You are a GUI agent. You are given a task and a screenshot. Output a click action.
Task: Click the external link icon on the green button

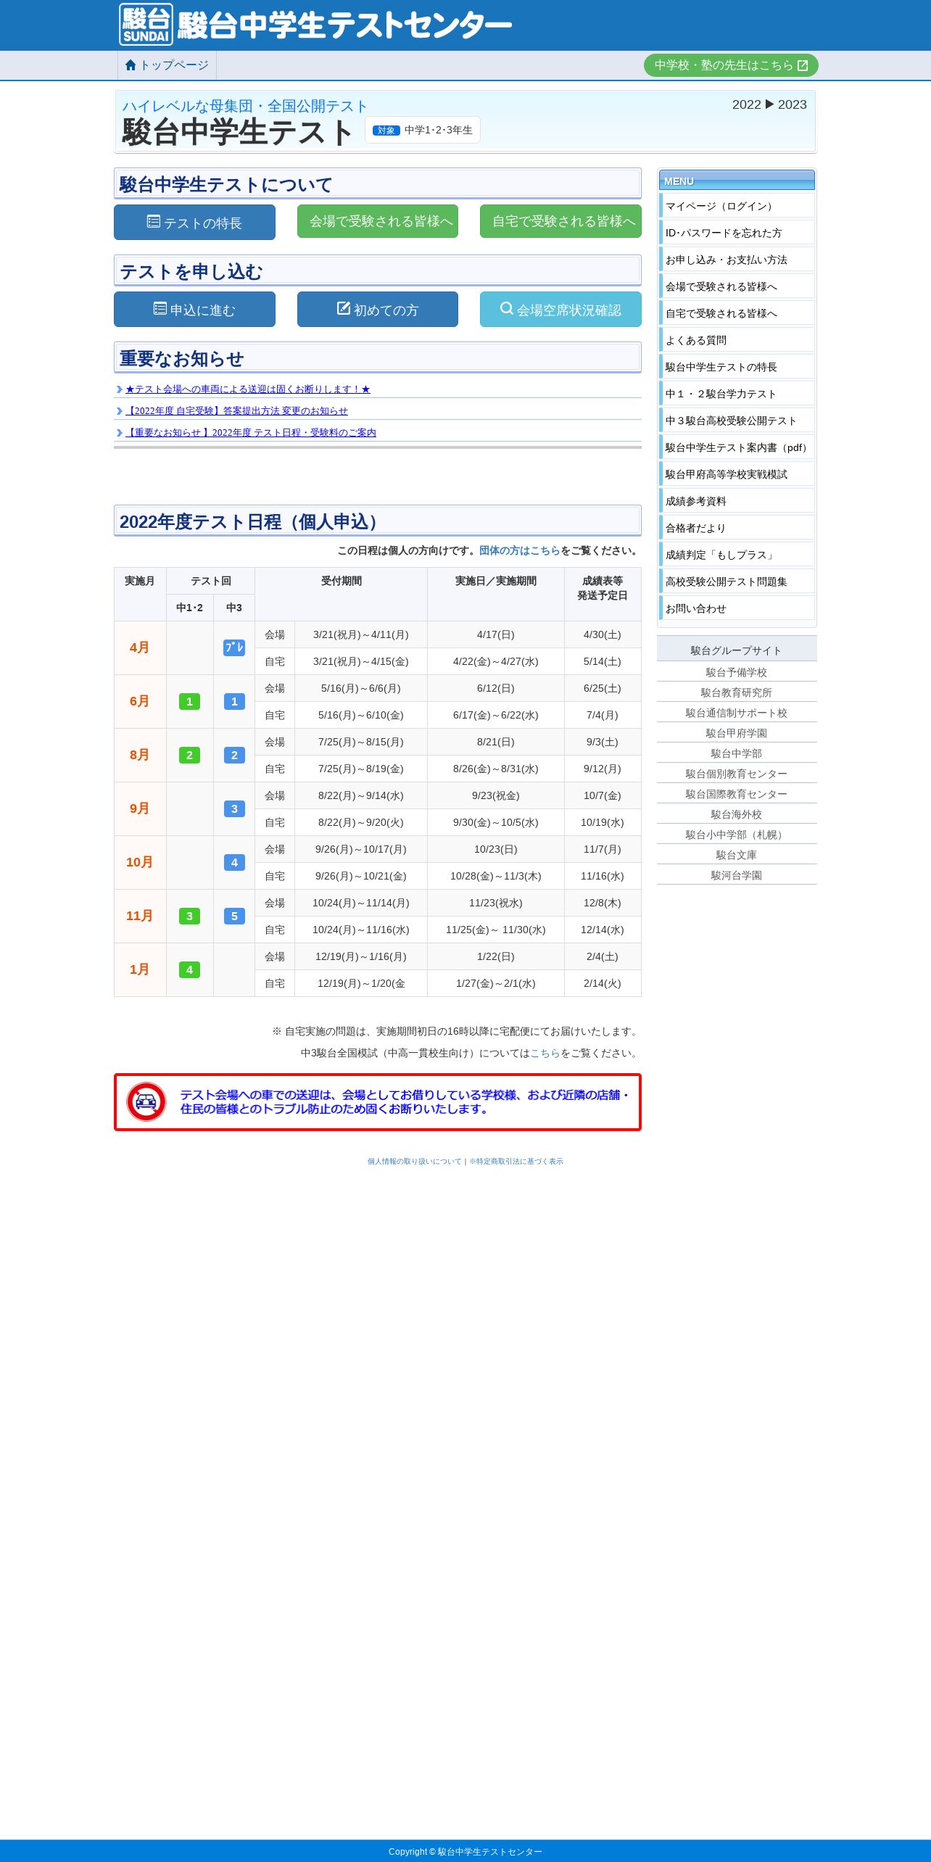coord(803,65)
